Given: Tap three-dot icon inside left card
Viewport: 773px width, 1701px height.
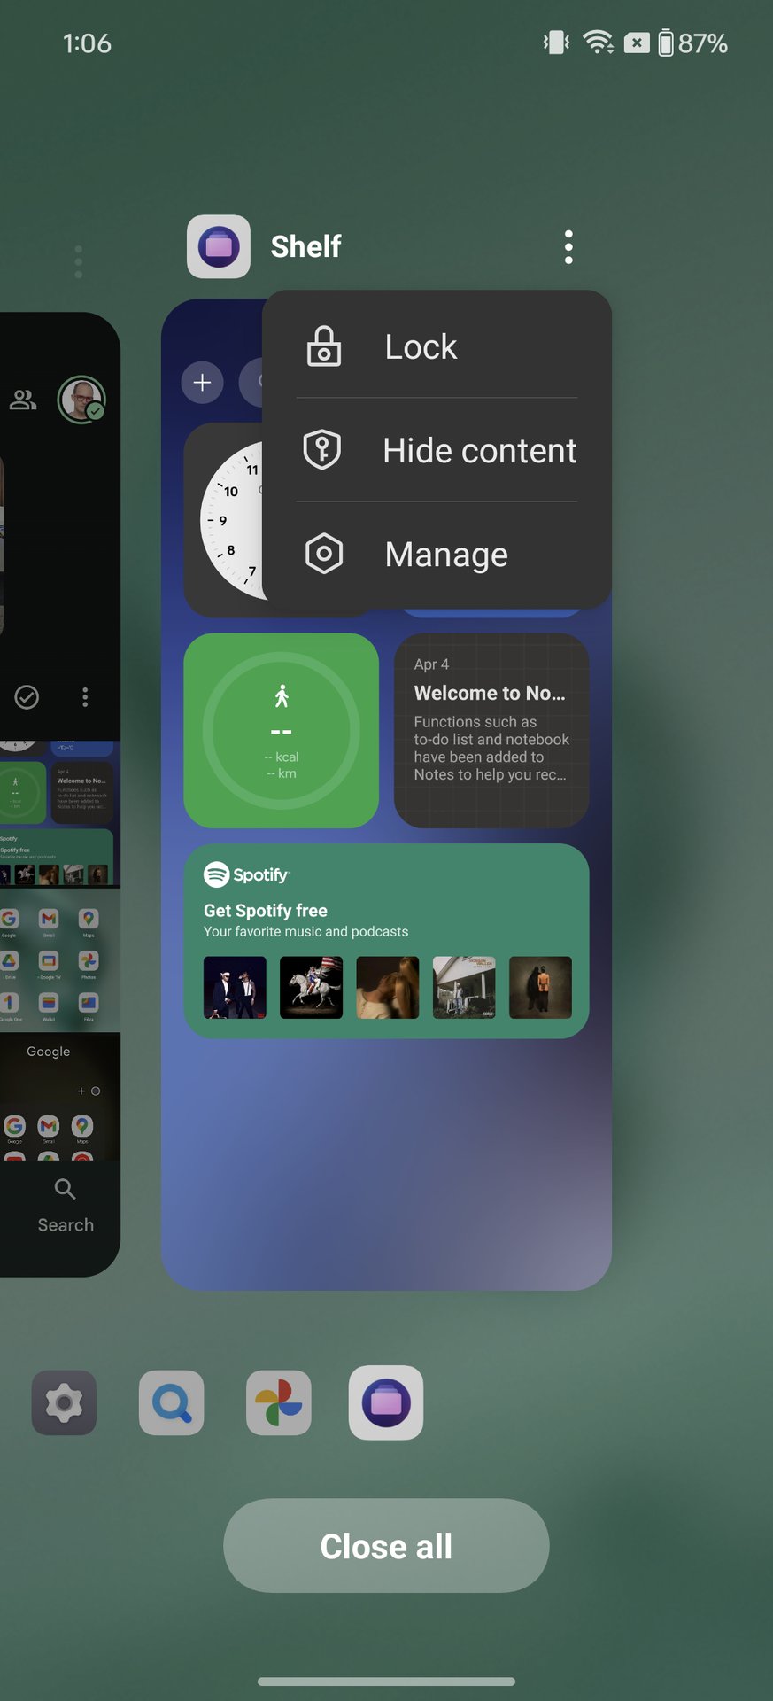Looking at the screenshot, I should pos(85,697).
